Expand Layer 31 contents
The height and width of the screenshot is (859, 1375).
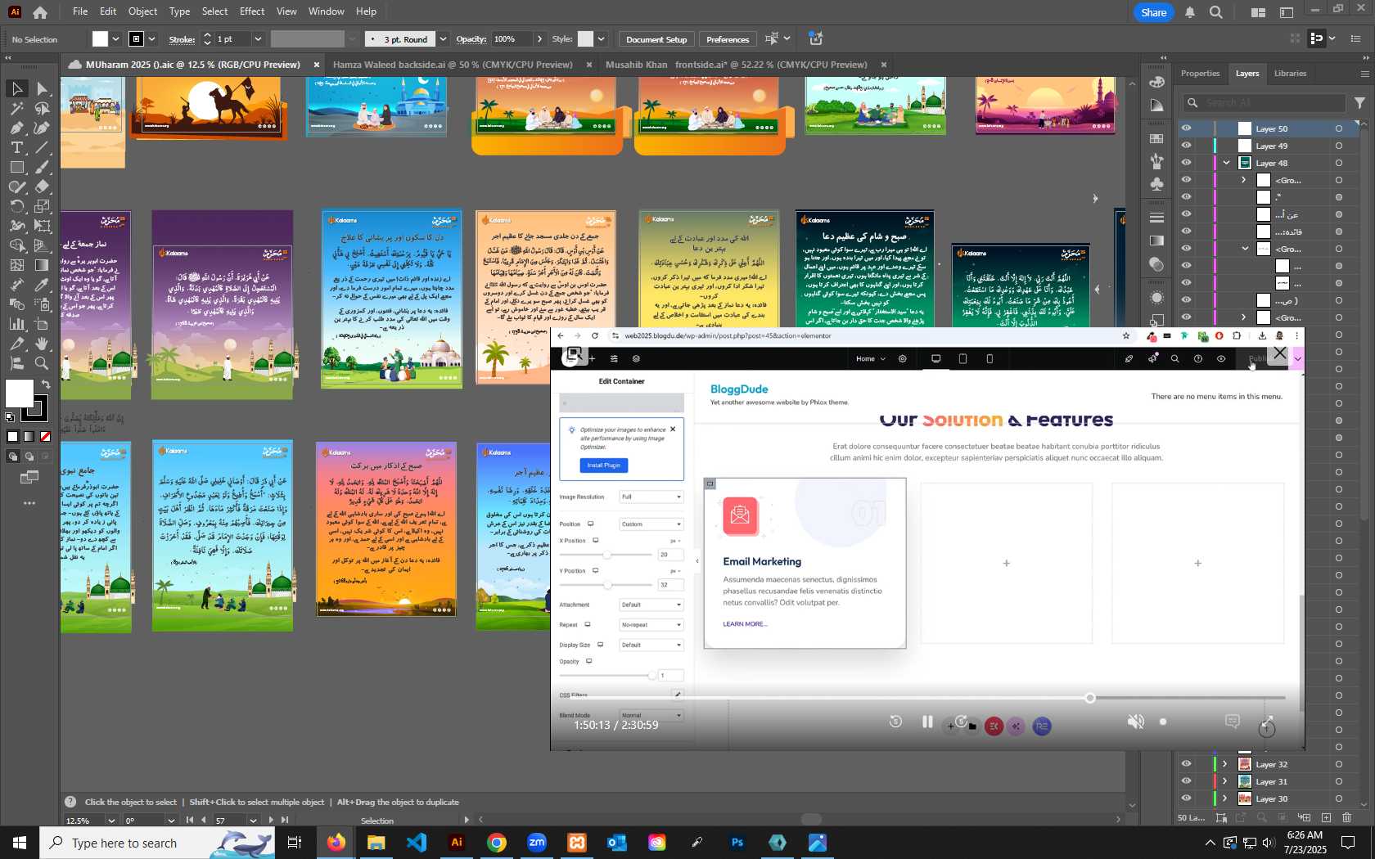(x=1225, y=781)
